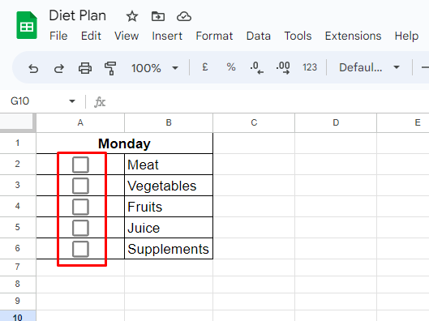Click the redo arrow icon
Image resolution: width=429 pixels, height=321 pixels.
pos(59,68)
